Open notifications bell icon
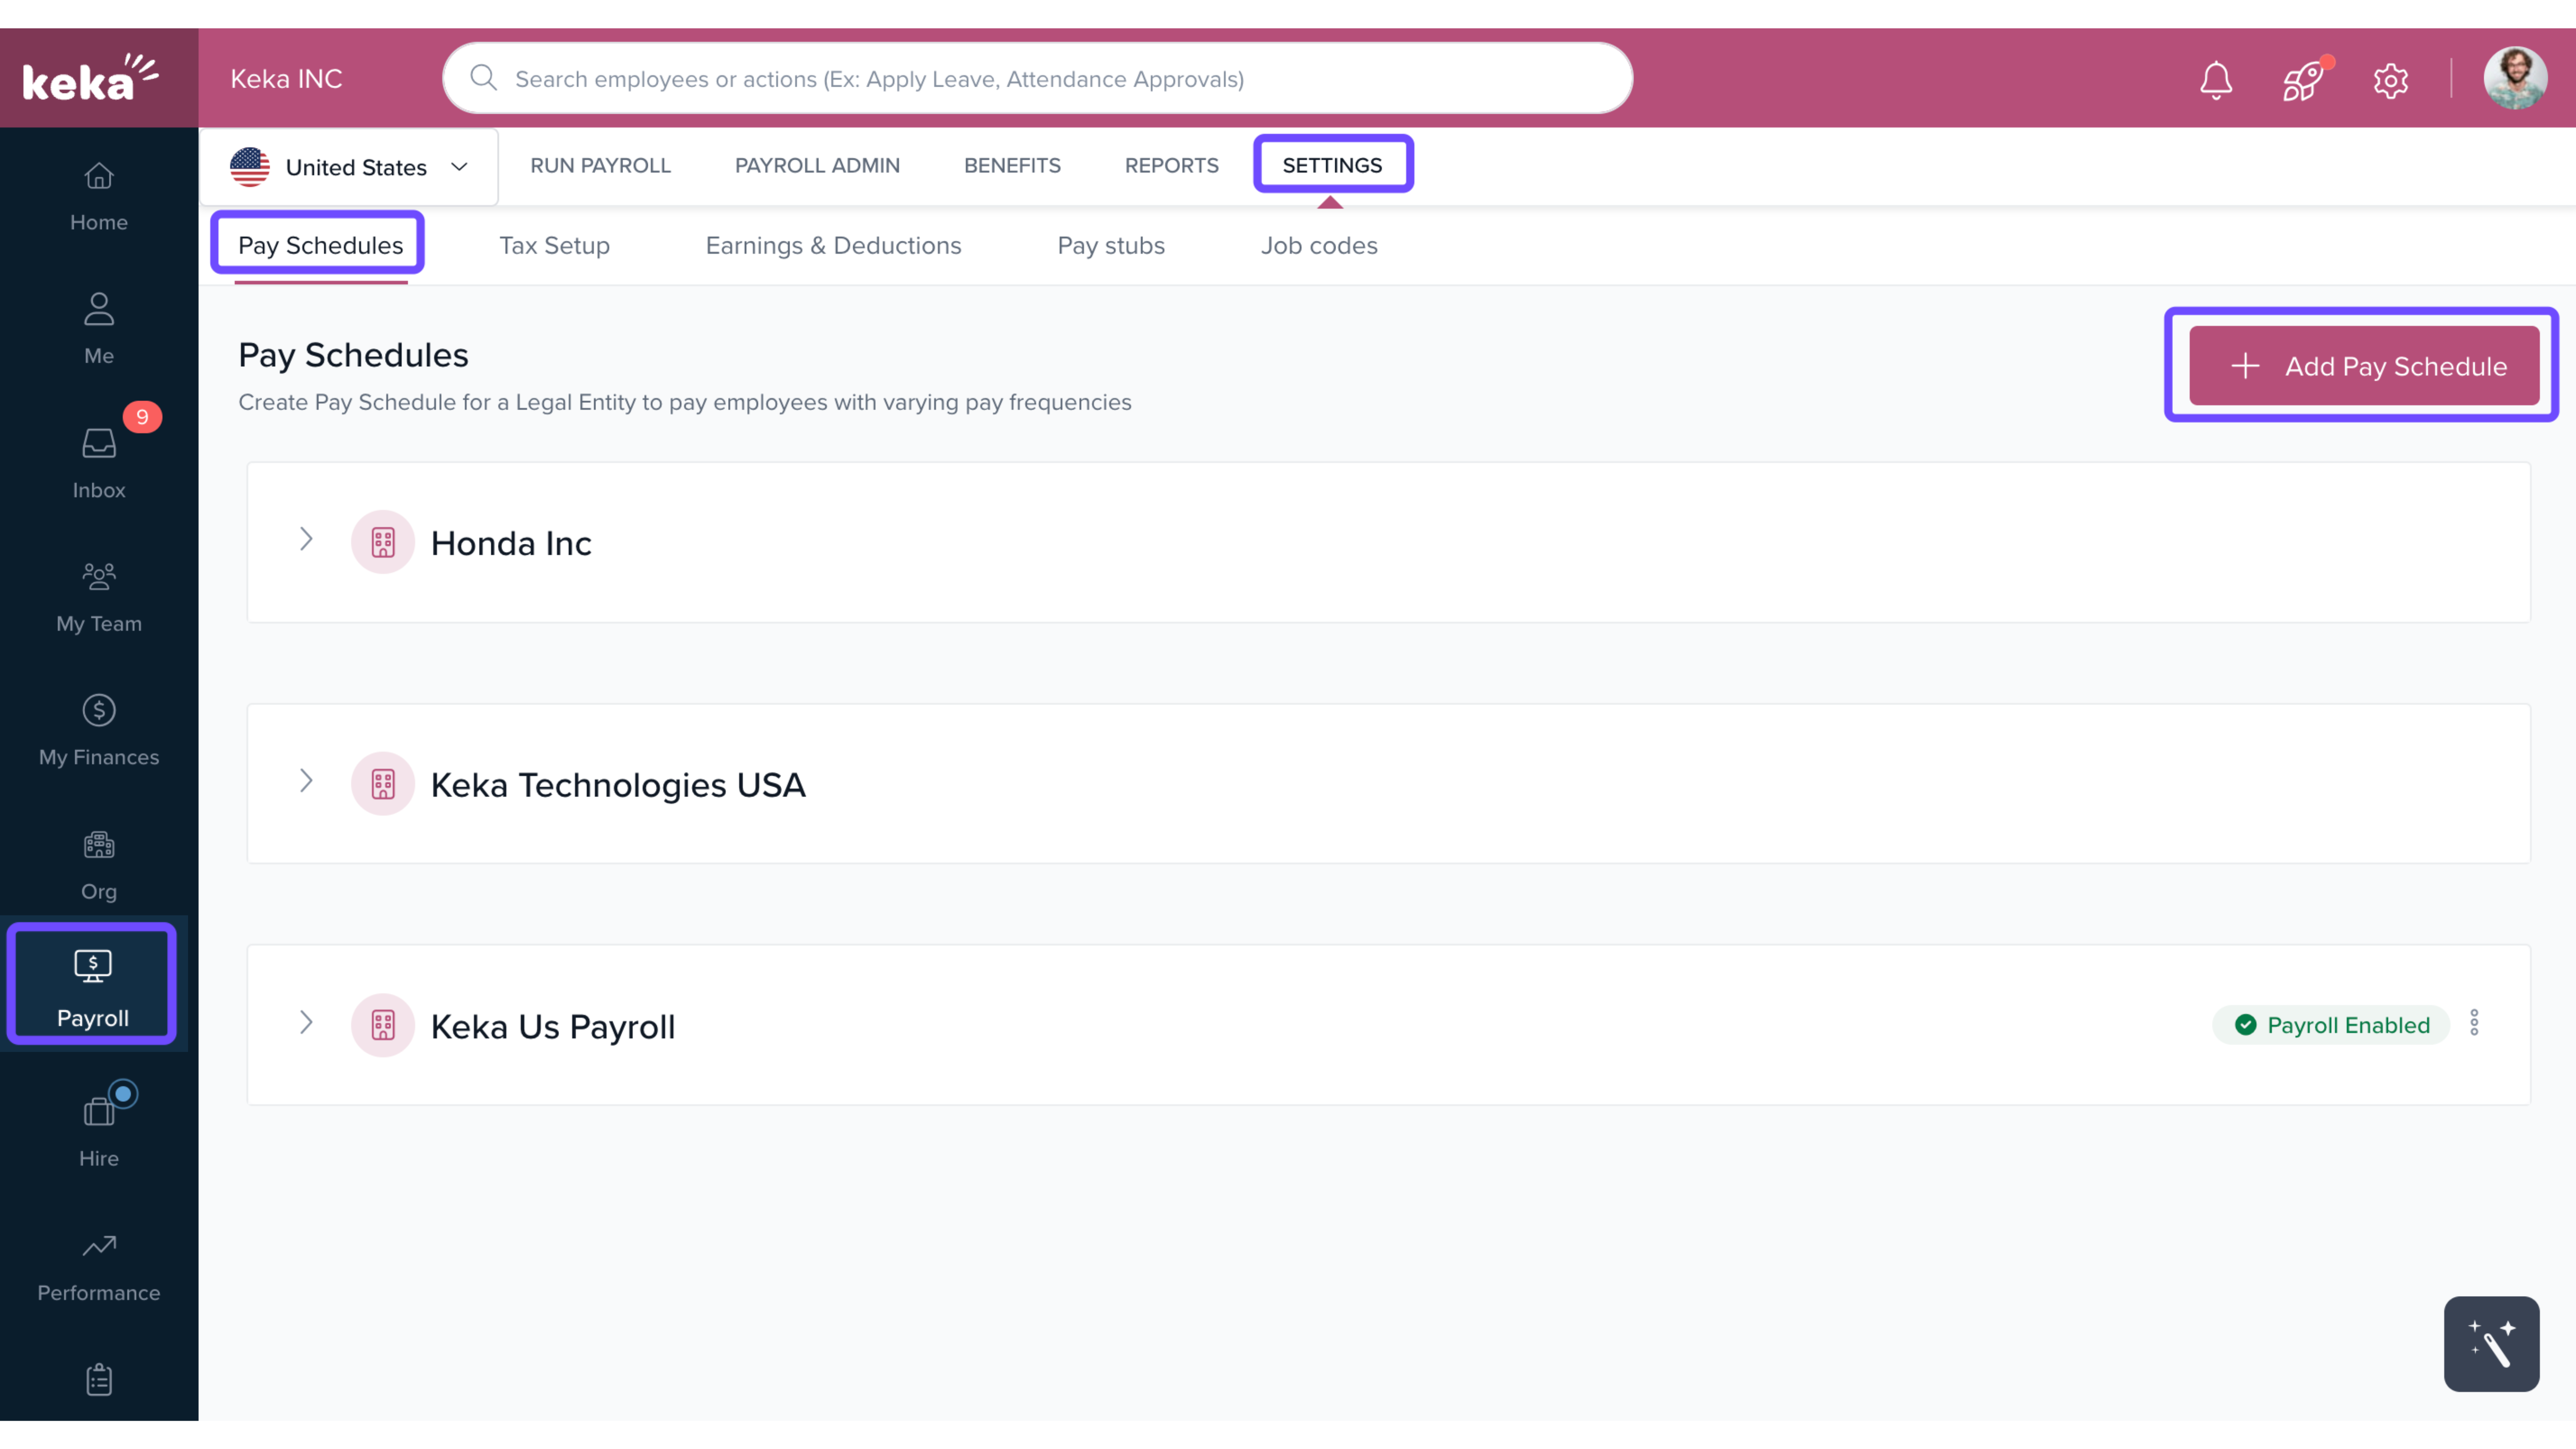 2215,80
